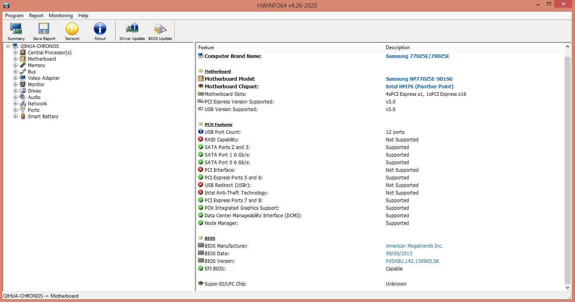
Task: Select the Memory module icon in tree
Action: pos(23,65)
